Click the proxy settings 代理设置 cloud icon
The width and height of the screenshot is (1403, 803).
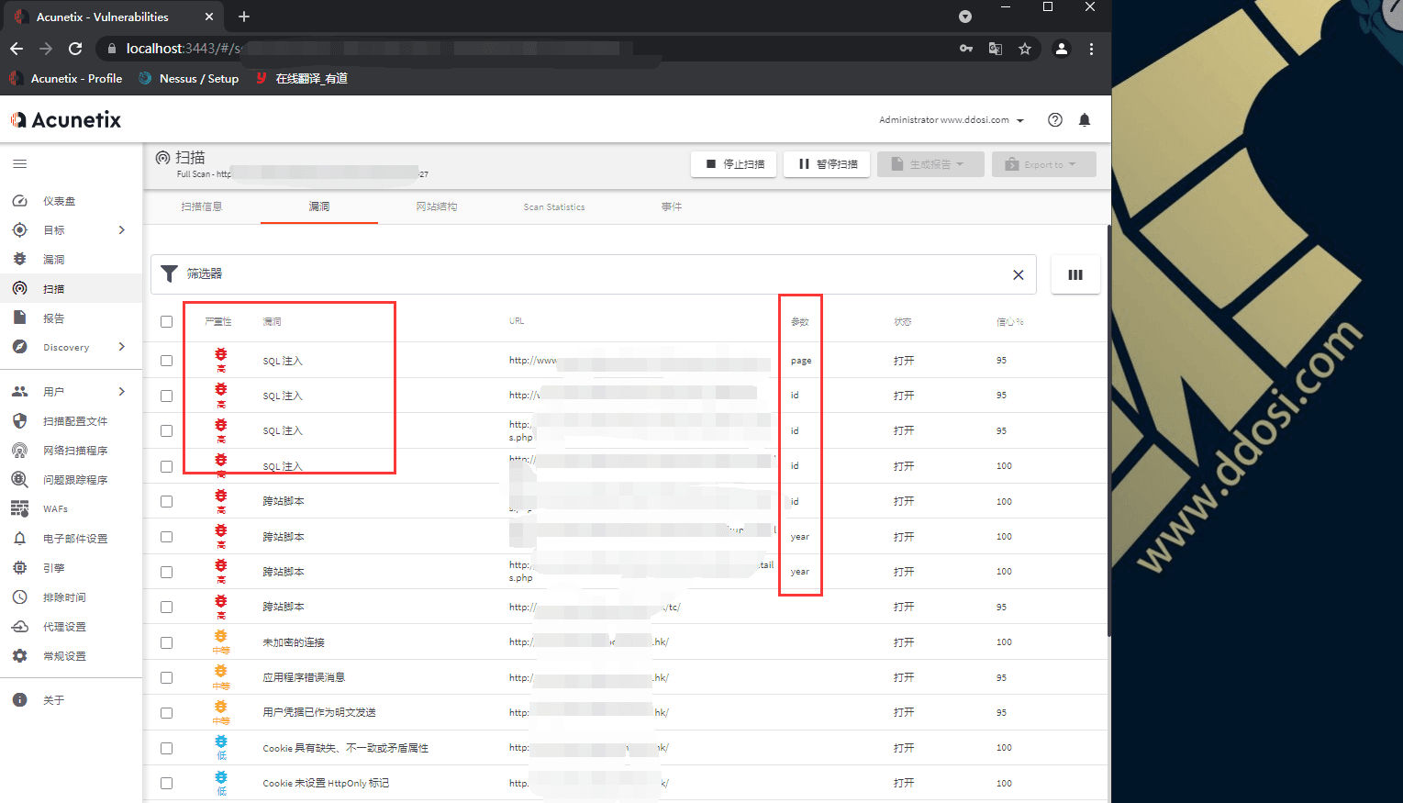19,627
